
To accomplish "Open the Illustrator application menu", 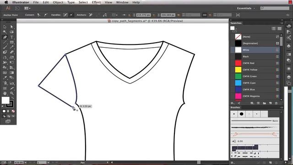I will click(21, 2).
